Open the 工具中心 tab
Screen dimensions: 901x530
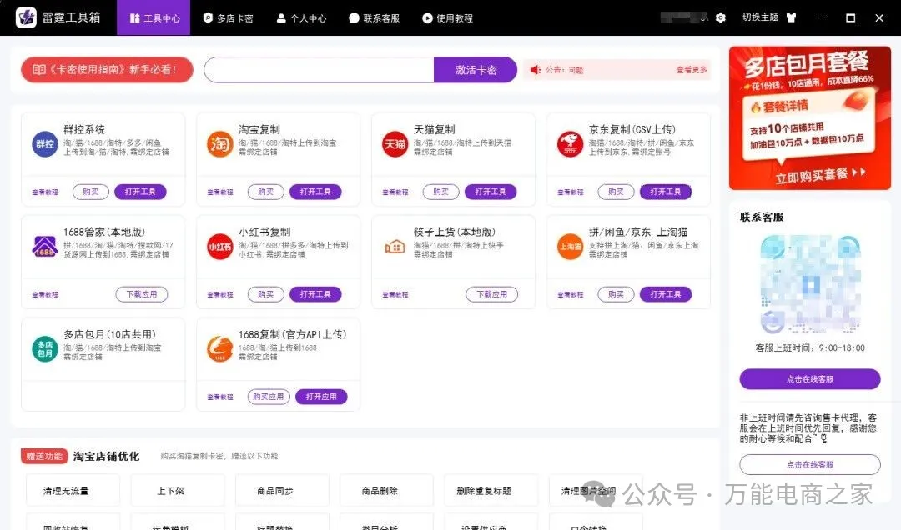[154, 17]
